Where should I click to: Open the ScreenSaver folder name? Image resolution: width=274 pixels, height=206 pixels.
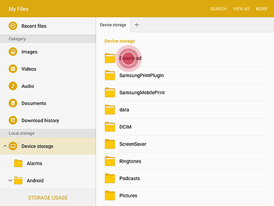133,144
